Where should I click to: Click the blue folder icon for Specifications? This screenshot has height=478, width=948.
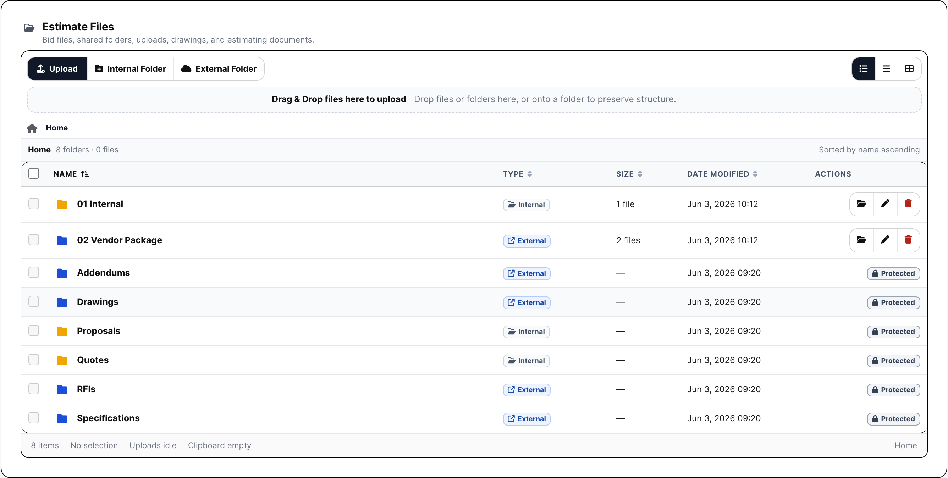click(62, 418)
